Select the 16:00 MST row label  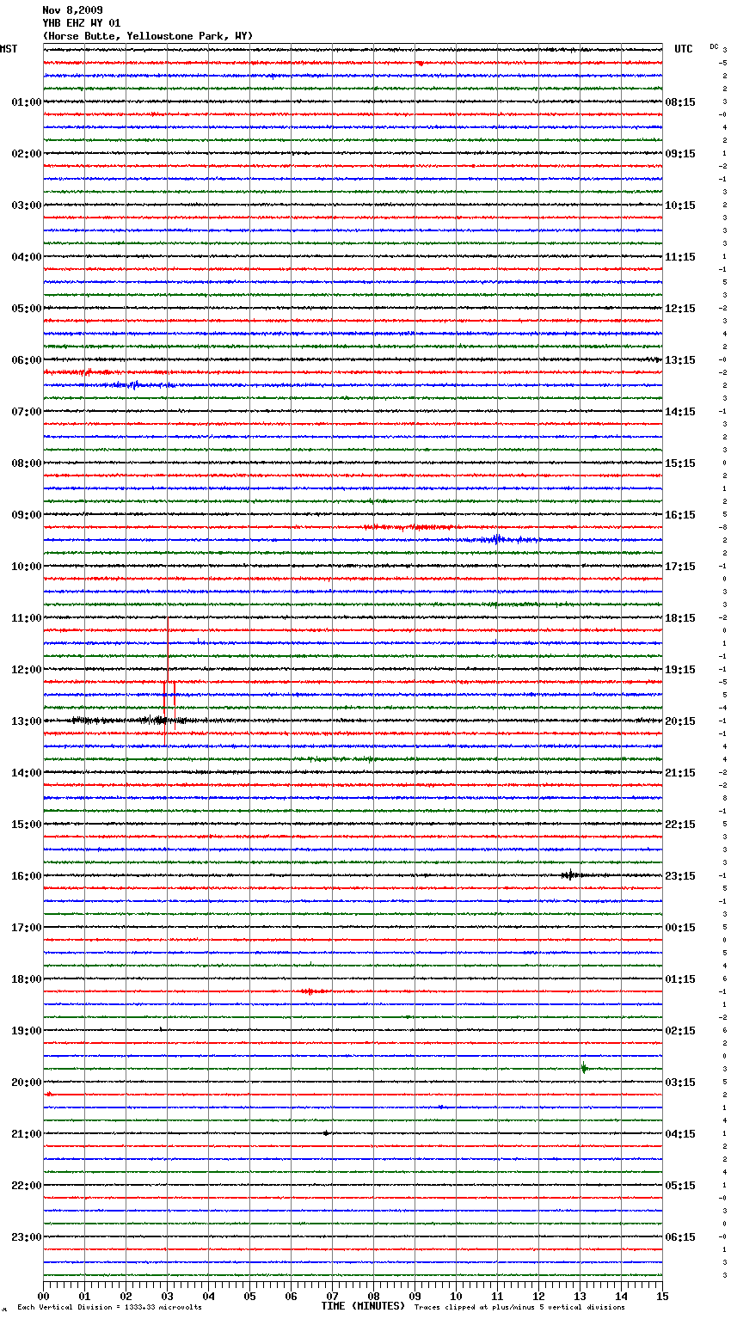(x=27, y=876)
